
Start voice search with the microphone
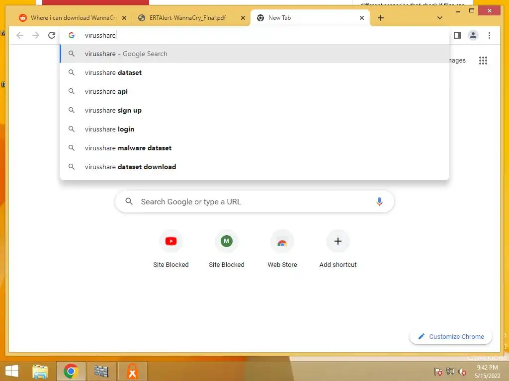[x=379, y=201]
